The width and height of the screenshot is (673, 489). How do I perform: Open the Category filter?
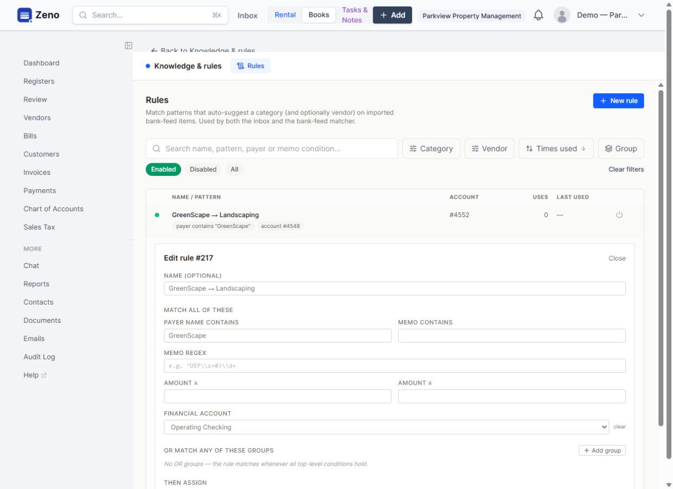[x=431, y=149]
